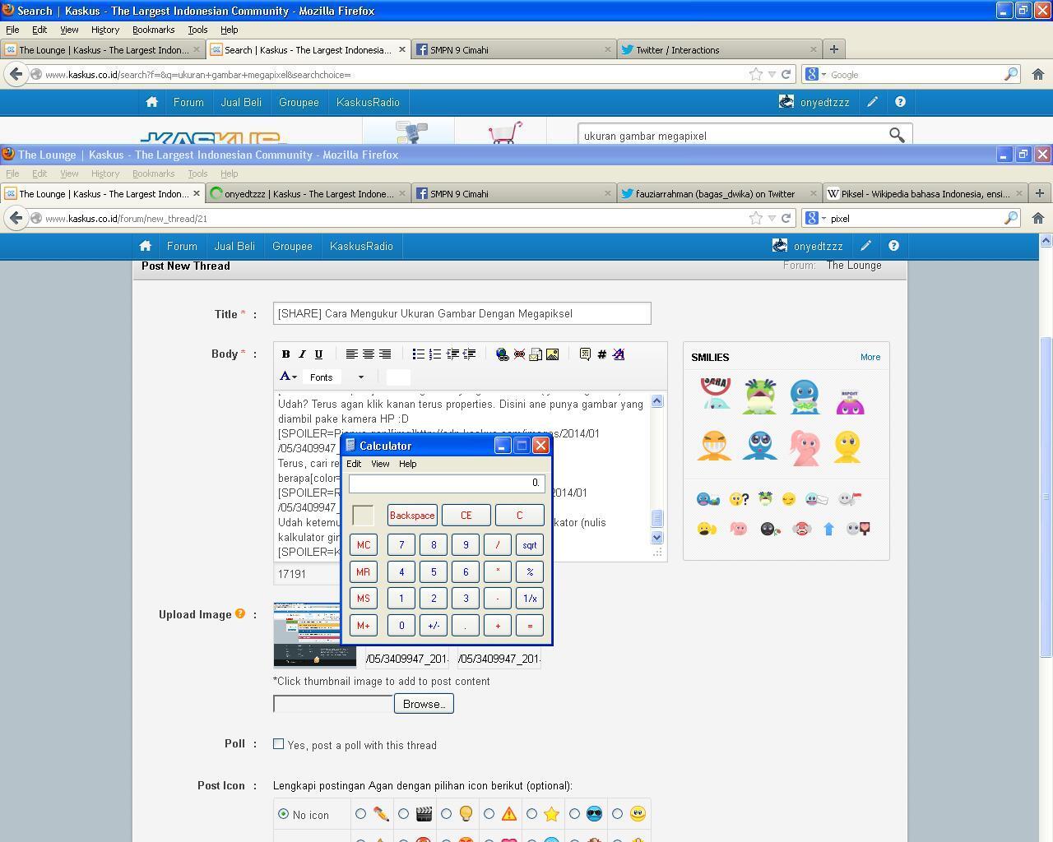Screen dimensions: 1053x842
Task: Switch to Twitter / Interactions tab in back window
Action: pyautogui.click(x=718, y=50)
